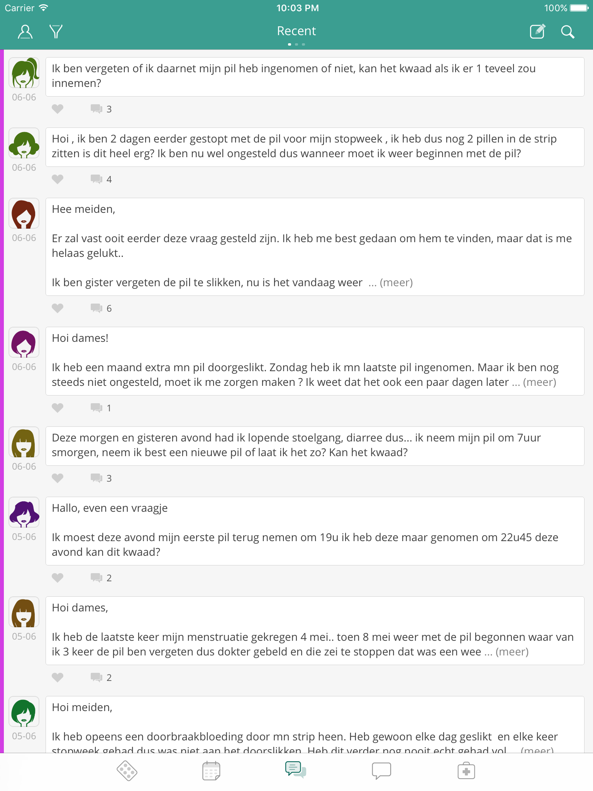Compose a new post with the pencil icon
593x791 pixels.
pos(537,32)
